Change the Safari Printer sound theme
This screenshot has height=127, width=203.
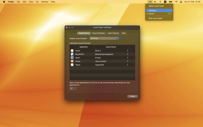coord(111,58)
